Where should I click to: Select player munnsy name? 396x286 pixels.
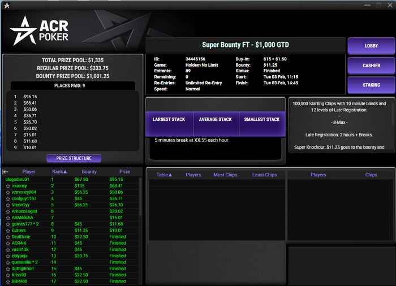pos(19,186)
